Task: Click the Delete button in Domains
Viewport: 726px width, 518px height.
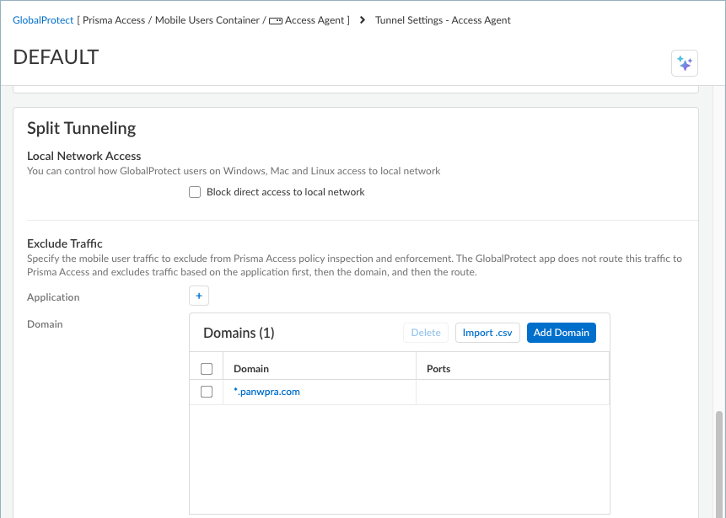Action: [426, 333]
